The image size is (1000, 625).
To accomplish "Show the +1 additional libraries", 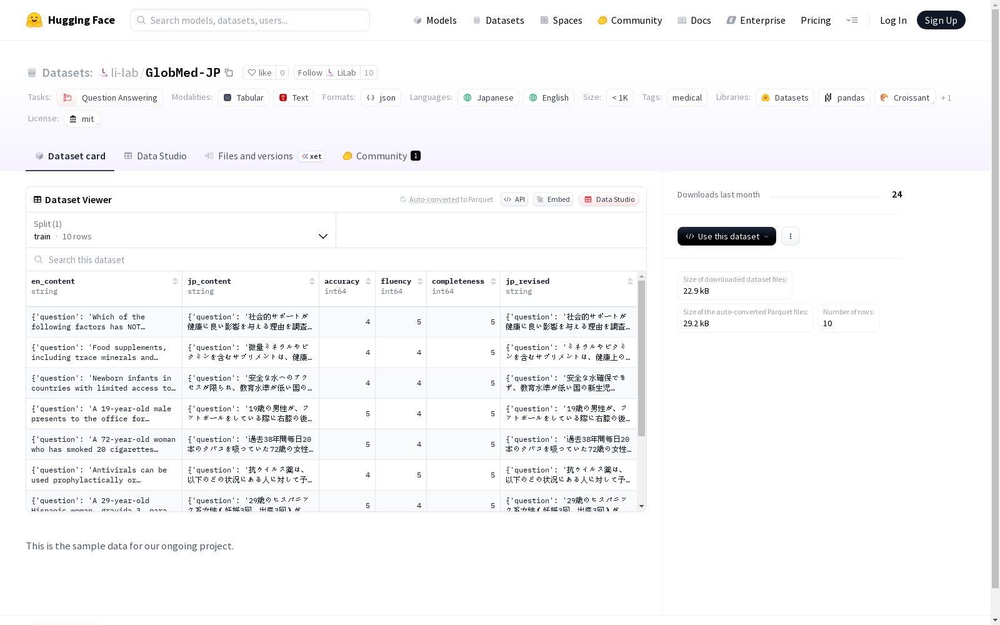I will pyautogui.click(x=946, y=97).
